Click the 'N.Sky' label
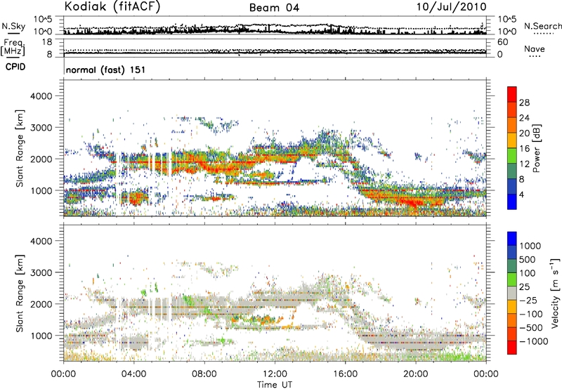 click(x=13, y=26)
